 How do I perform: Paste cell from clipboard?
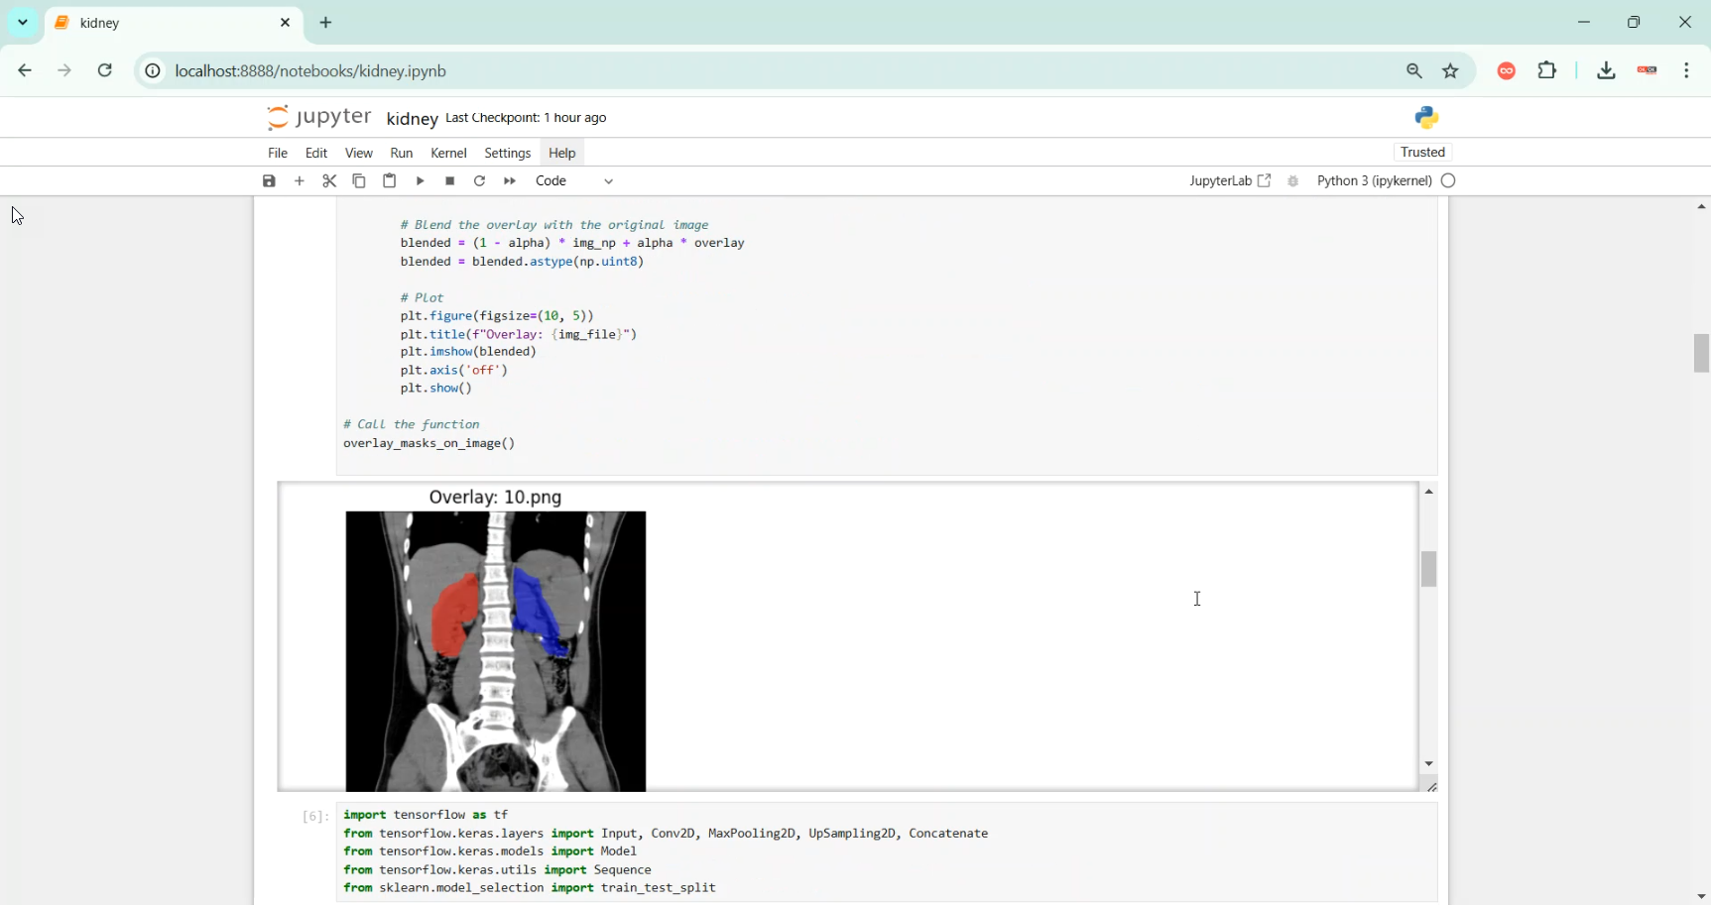[x=391, y=181]
